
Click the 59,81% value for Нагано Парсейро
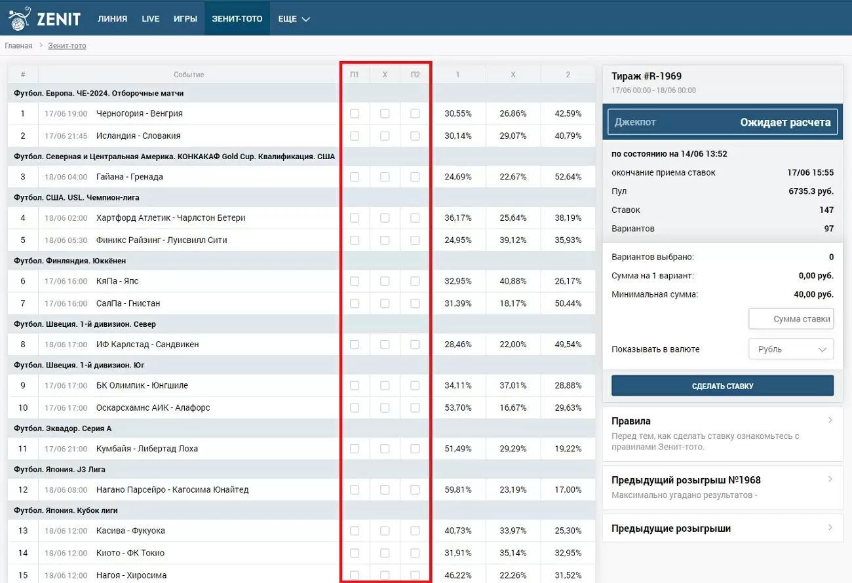tap(458, 489)
